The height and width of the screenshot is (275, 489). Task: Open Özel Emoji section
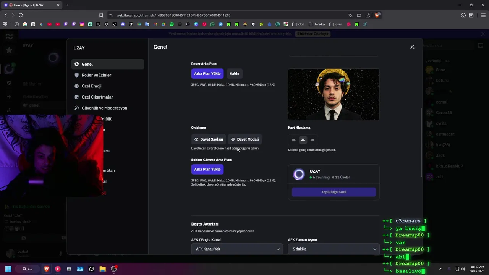pos(107,86)
